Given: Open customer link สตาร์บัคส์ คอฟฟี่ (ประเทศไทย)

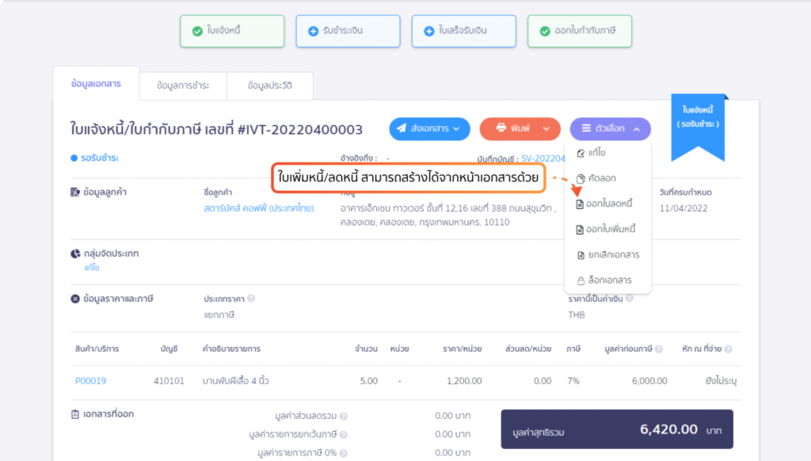Looking at the screenshot, I should coord(259,208).
